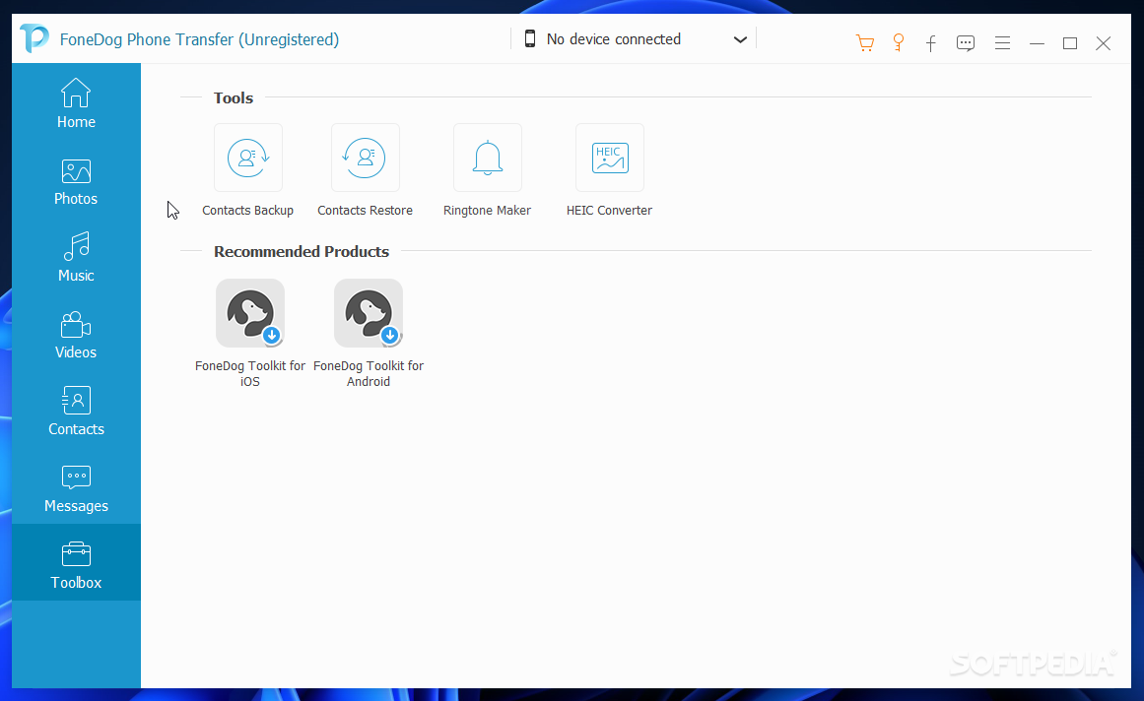Launch the Contacts Restore tool icon
The image size is (1144, 701).
(365, 158)
